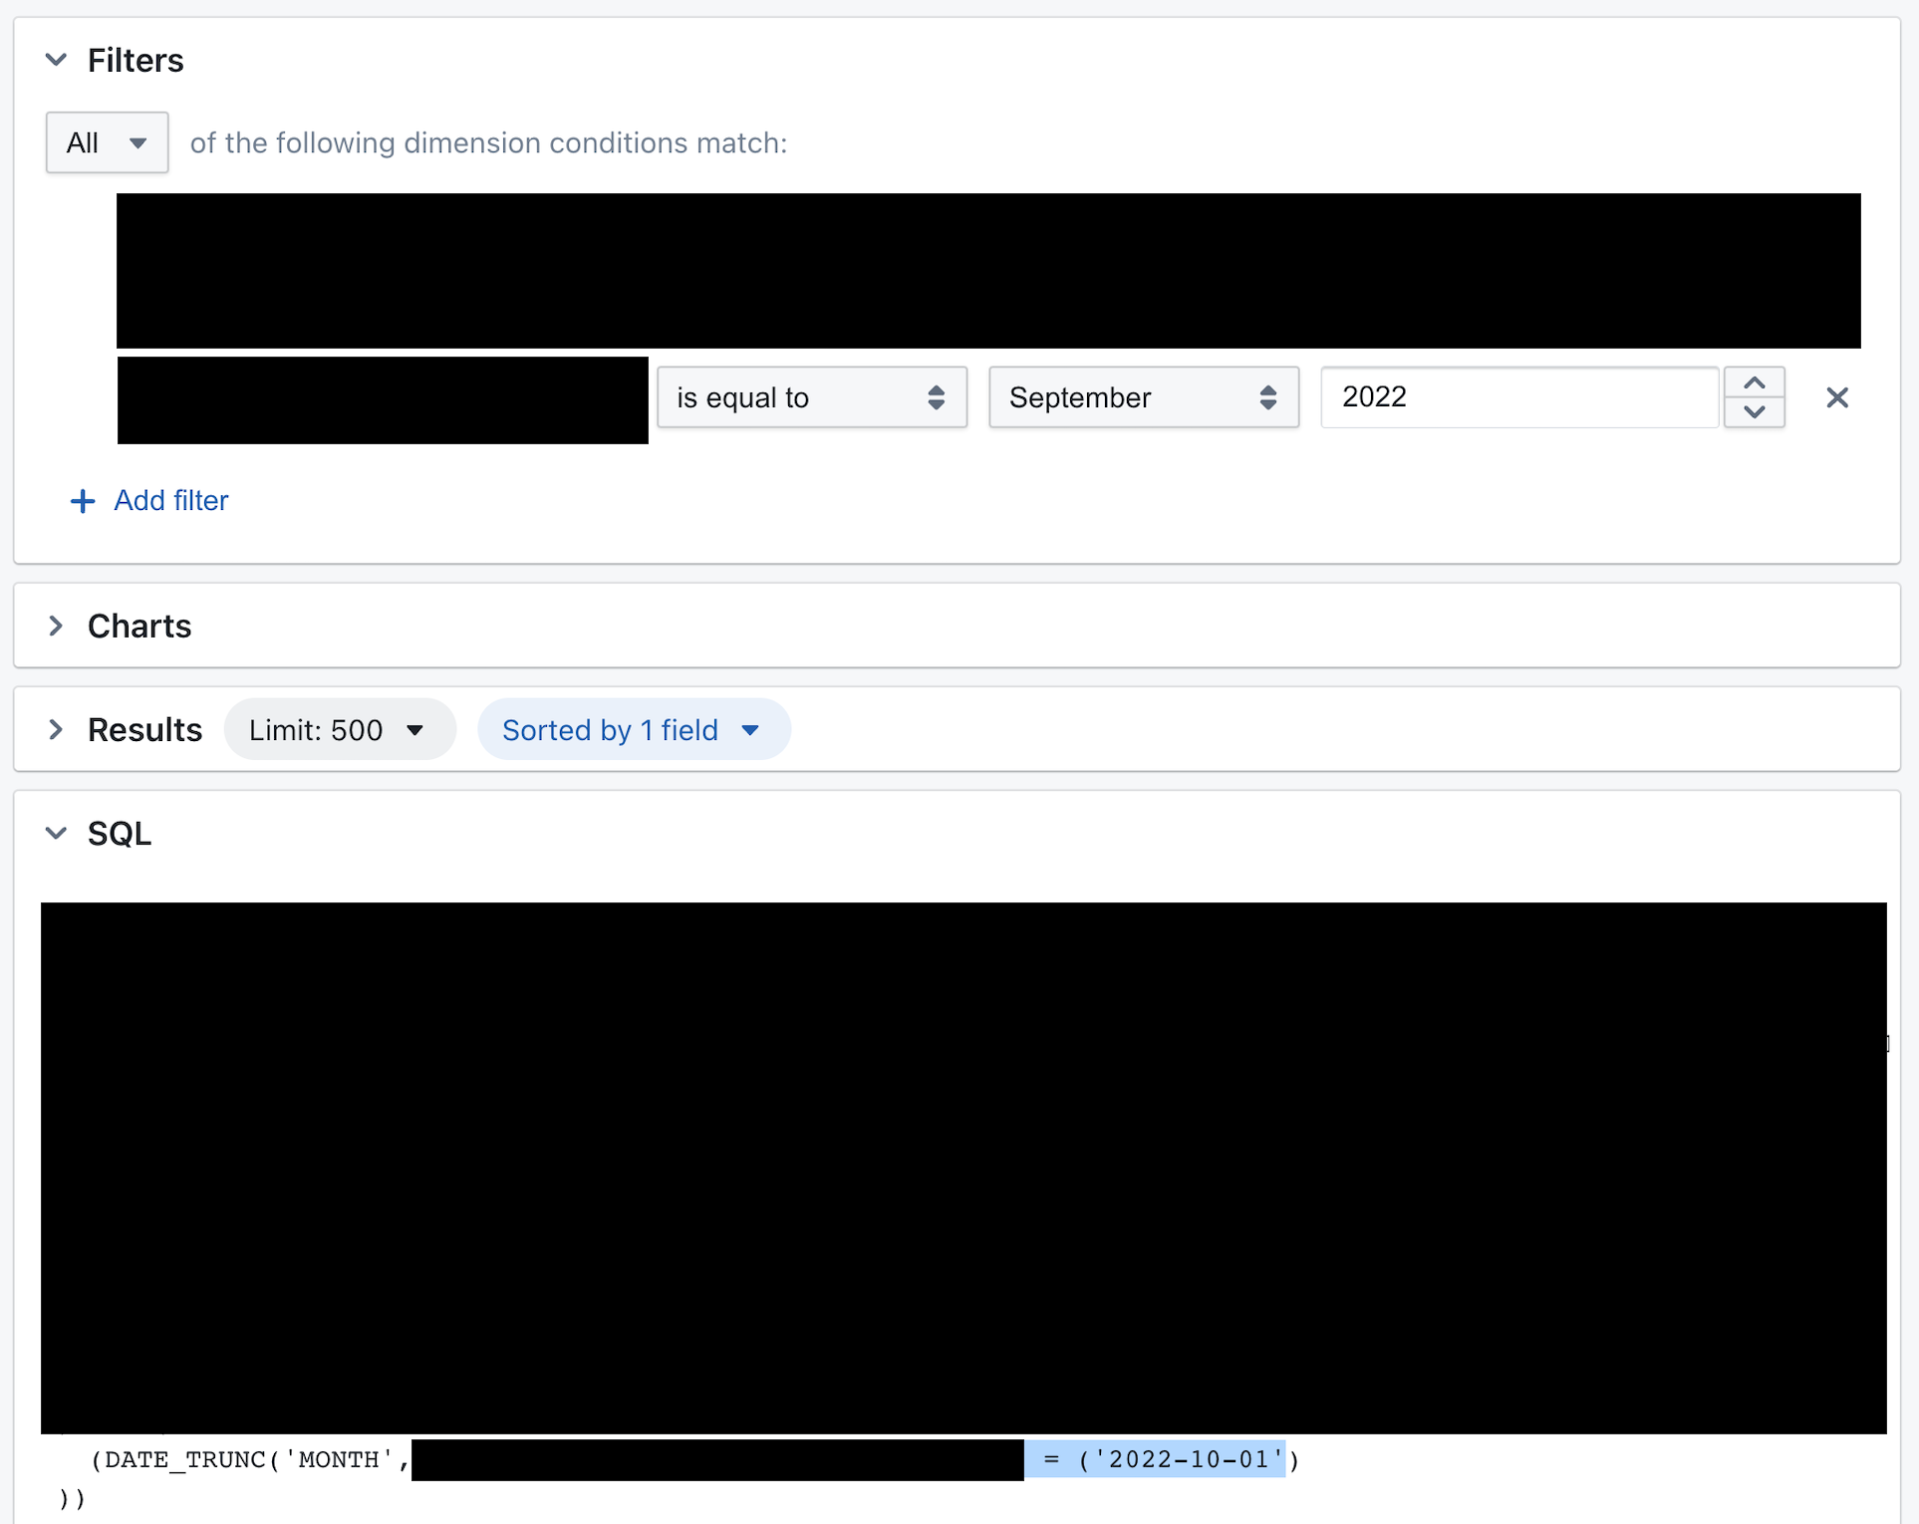Click the Add filter link
The image size is (1919, 1524).
click(x=170, y=501)
